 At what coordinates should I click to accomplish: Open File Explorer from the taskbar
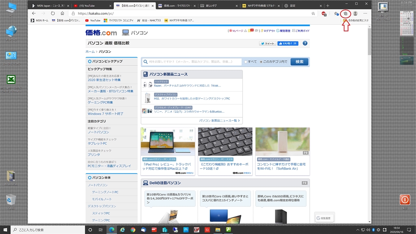218,230
